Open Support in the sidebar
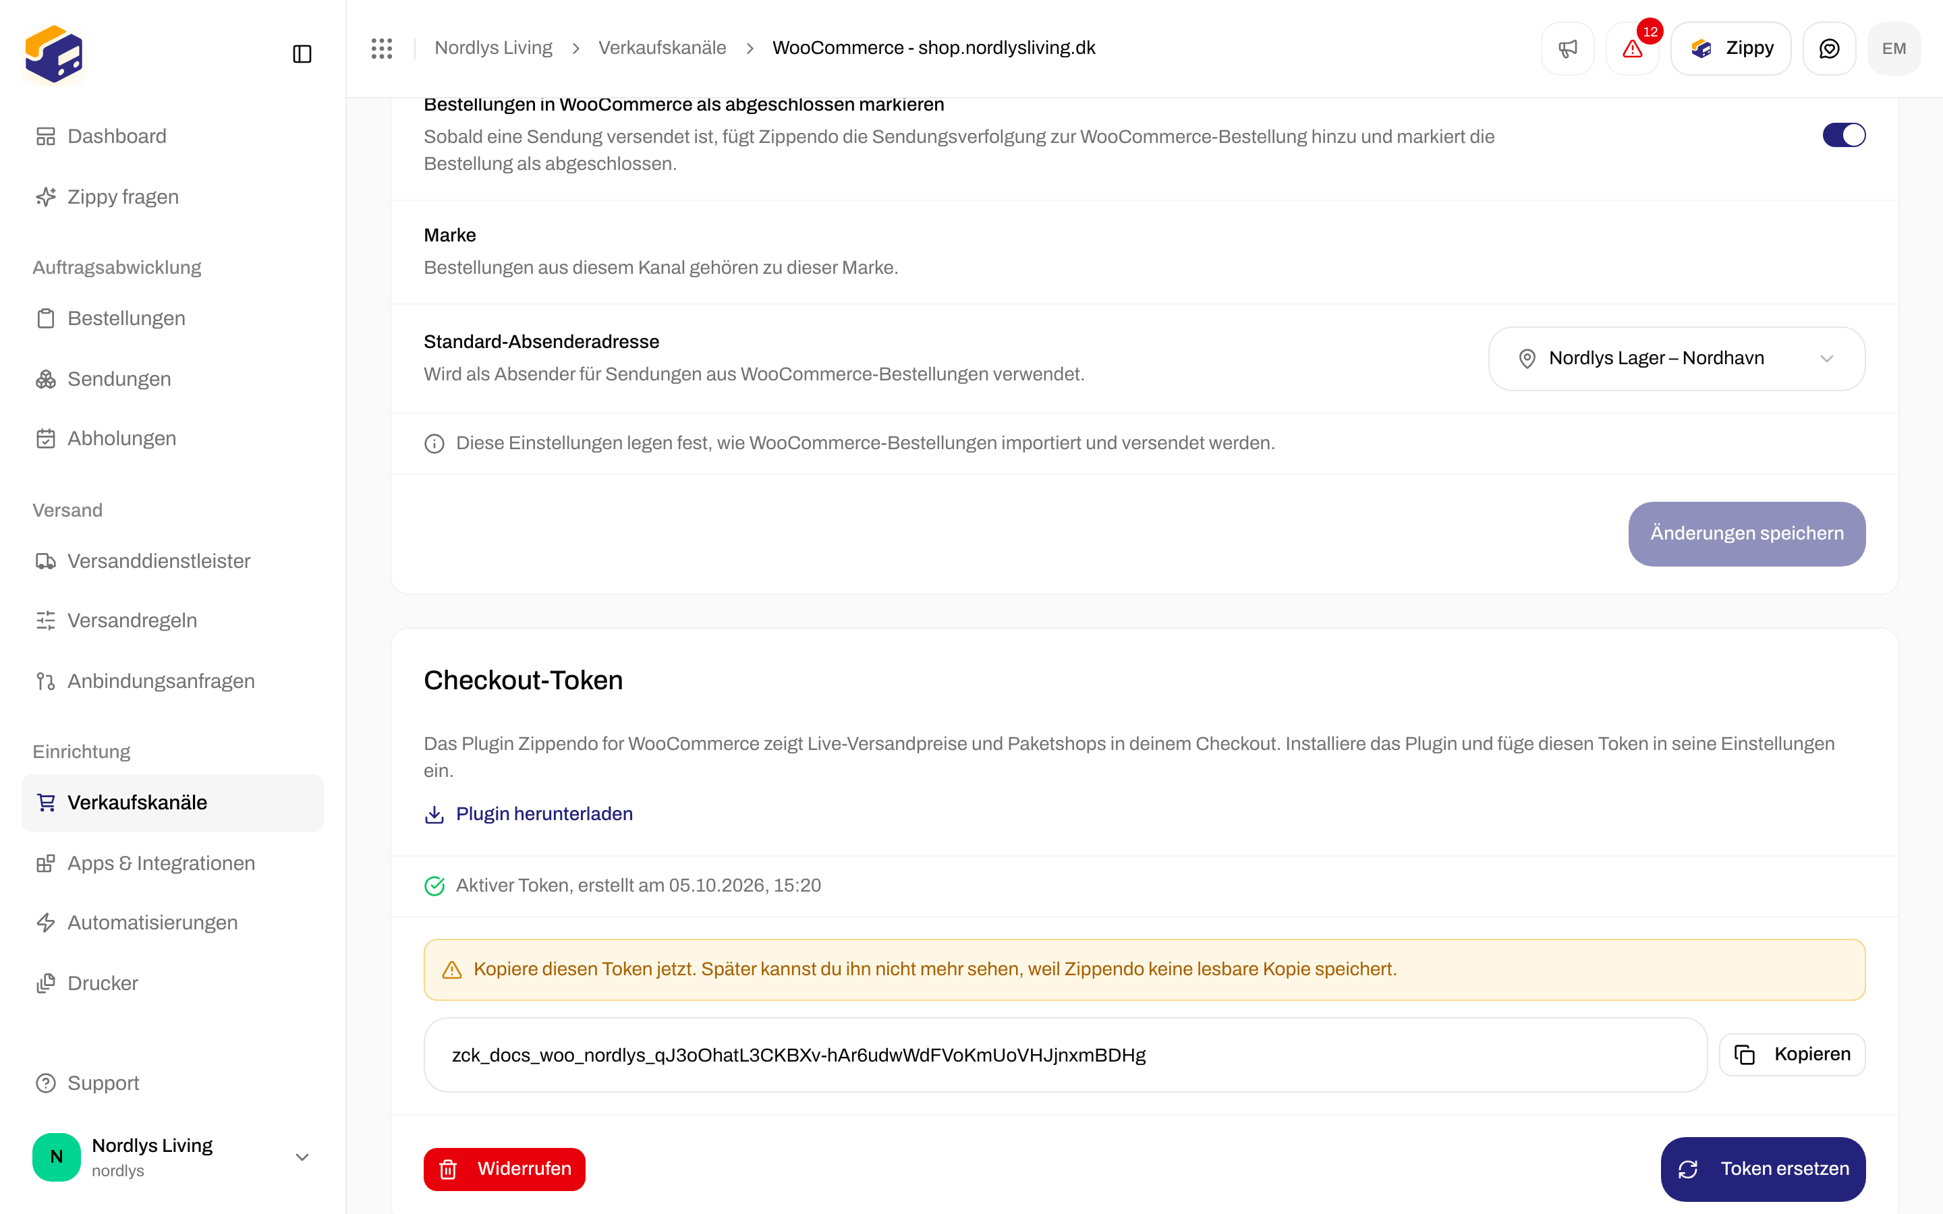The width and height of the screenshot is (1943, 1214). (x=173, y=1083)
